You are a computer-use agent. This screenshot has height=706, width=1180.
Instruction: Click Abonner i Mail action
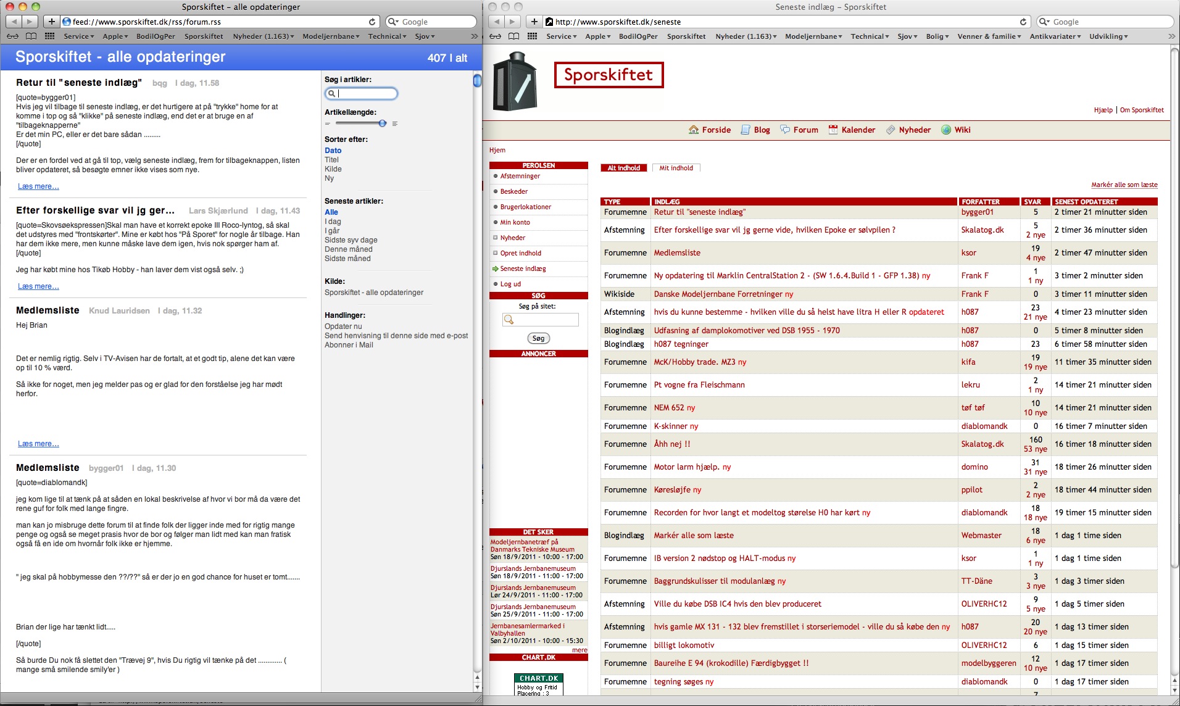point(349,345)
